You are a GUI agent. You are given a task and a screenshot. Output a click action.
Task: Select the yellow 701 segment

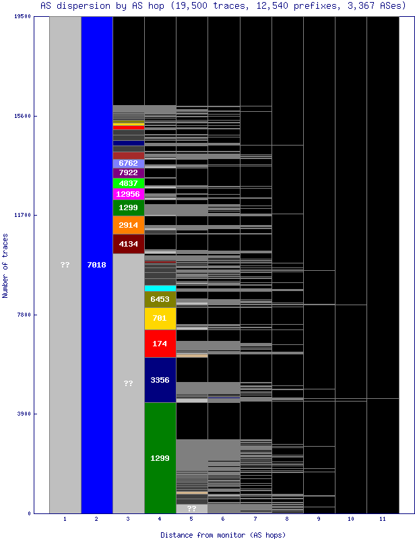(x=160, y=319)
